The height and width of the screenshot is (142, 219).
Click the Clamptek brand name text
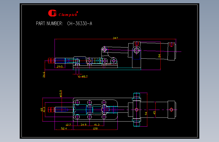[68, 14]
